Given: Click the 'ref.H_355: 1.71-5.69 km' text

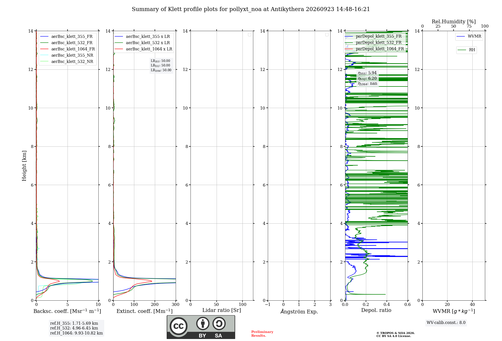Looking at the screenshot, I should [x=74, y=323].
